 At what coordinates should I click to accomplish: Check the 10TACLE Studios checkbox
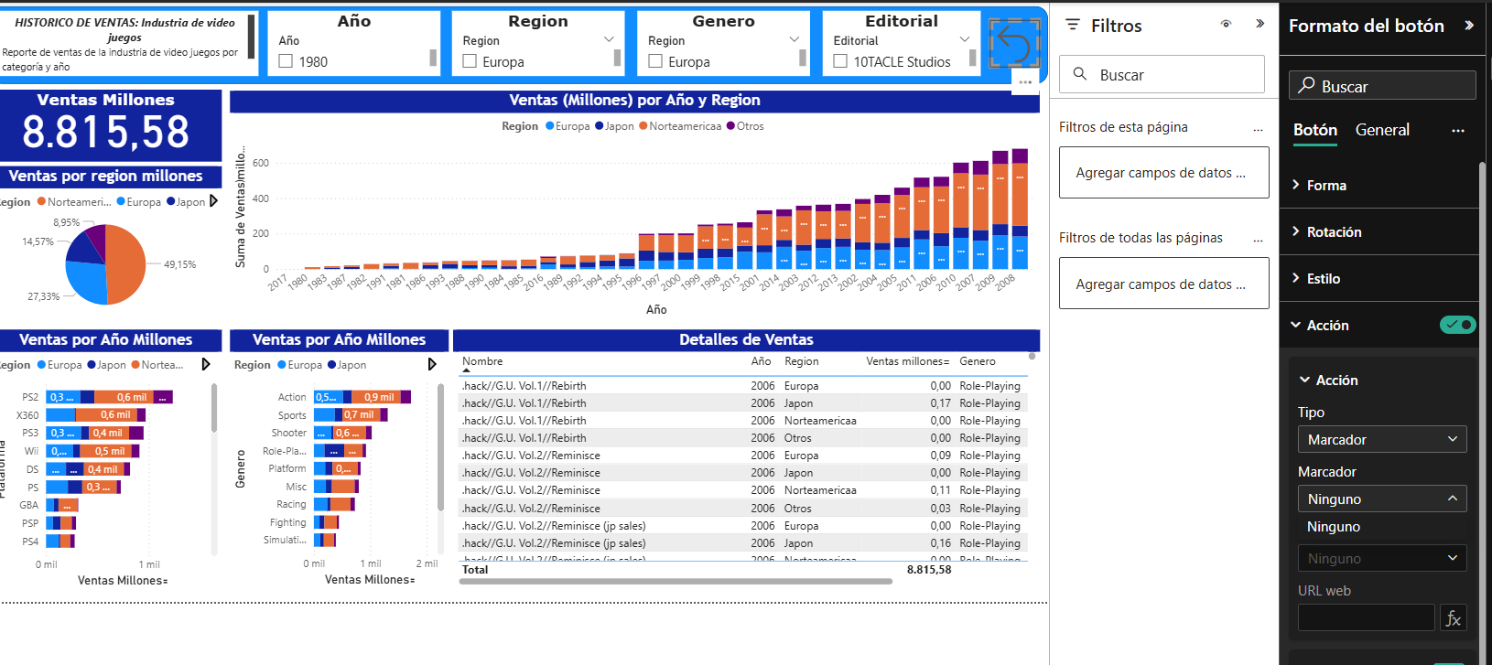(x=840, y=61)
